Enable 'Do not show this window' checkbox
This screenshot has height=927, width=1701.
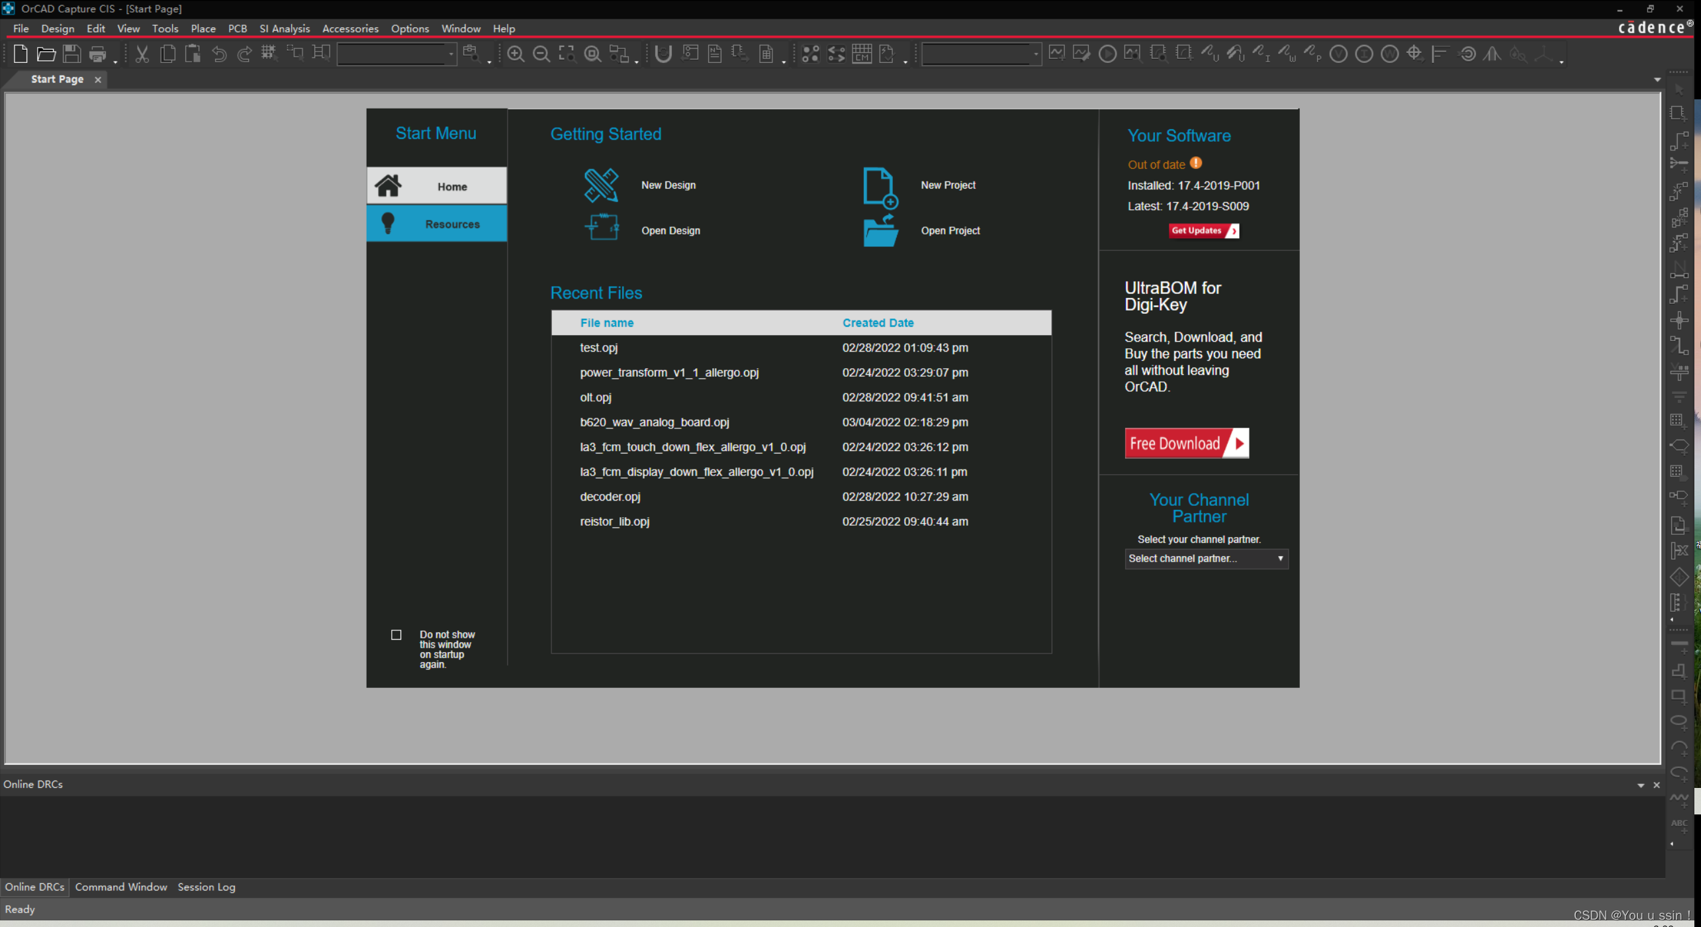(x=396, y=635)
